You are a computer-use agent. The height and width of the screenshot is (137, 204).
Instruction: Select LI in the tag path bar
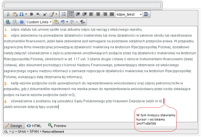13,132
